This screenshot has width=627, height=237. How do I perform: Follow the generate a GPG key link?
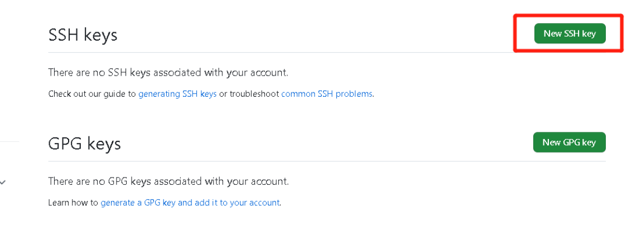pos(190,203)
